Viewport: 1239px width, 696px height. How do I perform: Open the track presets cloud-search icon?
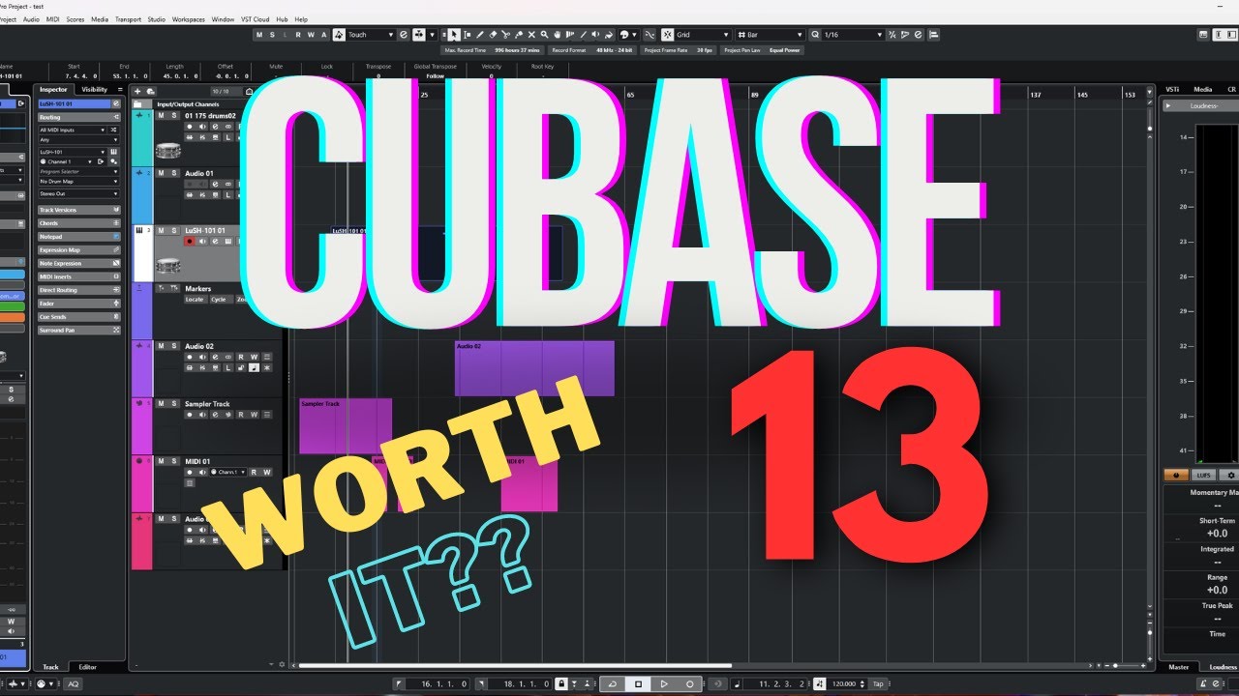[151, 92]
